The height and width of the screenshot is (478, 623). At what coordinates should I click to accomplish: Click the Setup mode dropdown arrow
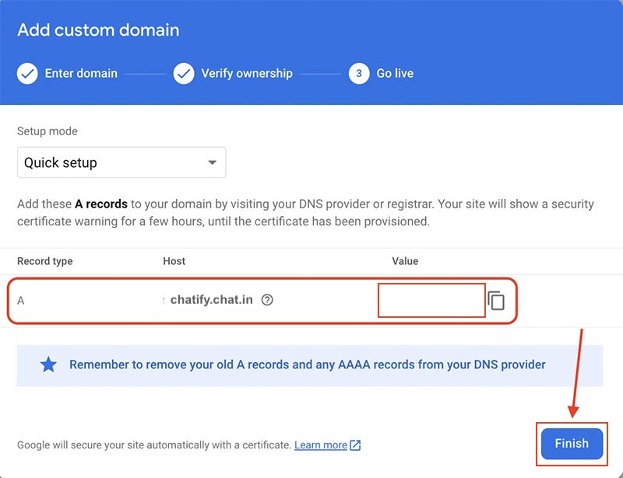tap(212, 163)
